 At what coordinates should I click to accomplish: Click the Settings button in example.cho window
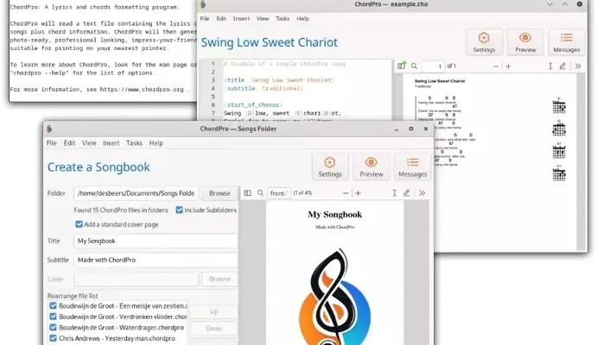[483, 41]
